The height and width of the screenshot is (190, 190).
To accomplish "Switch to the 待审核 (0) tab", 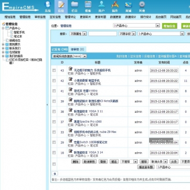I will (77, 49).
